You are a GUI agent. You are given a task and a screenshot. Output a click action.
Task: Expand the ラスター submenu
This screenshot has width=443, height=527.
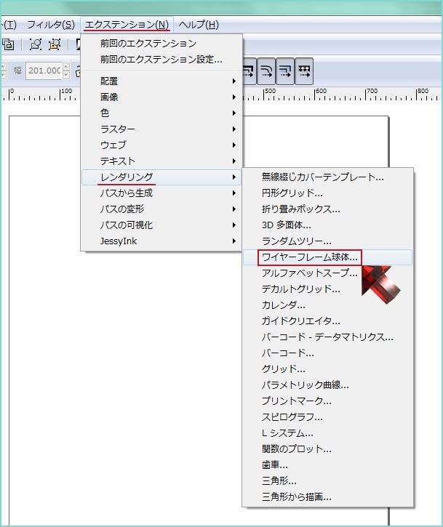[x=161, y=129]
